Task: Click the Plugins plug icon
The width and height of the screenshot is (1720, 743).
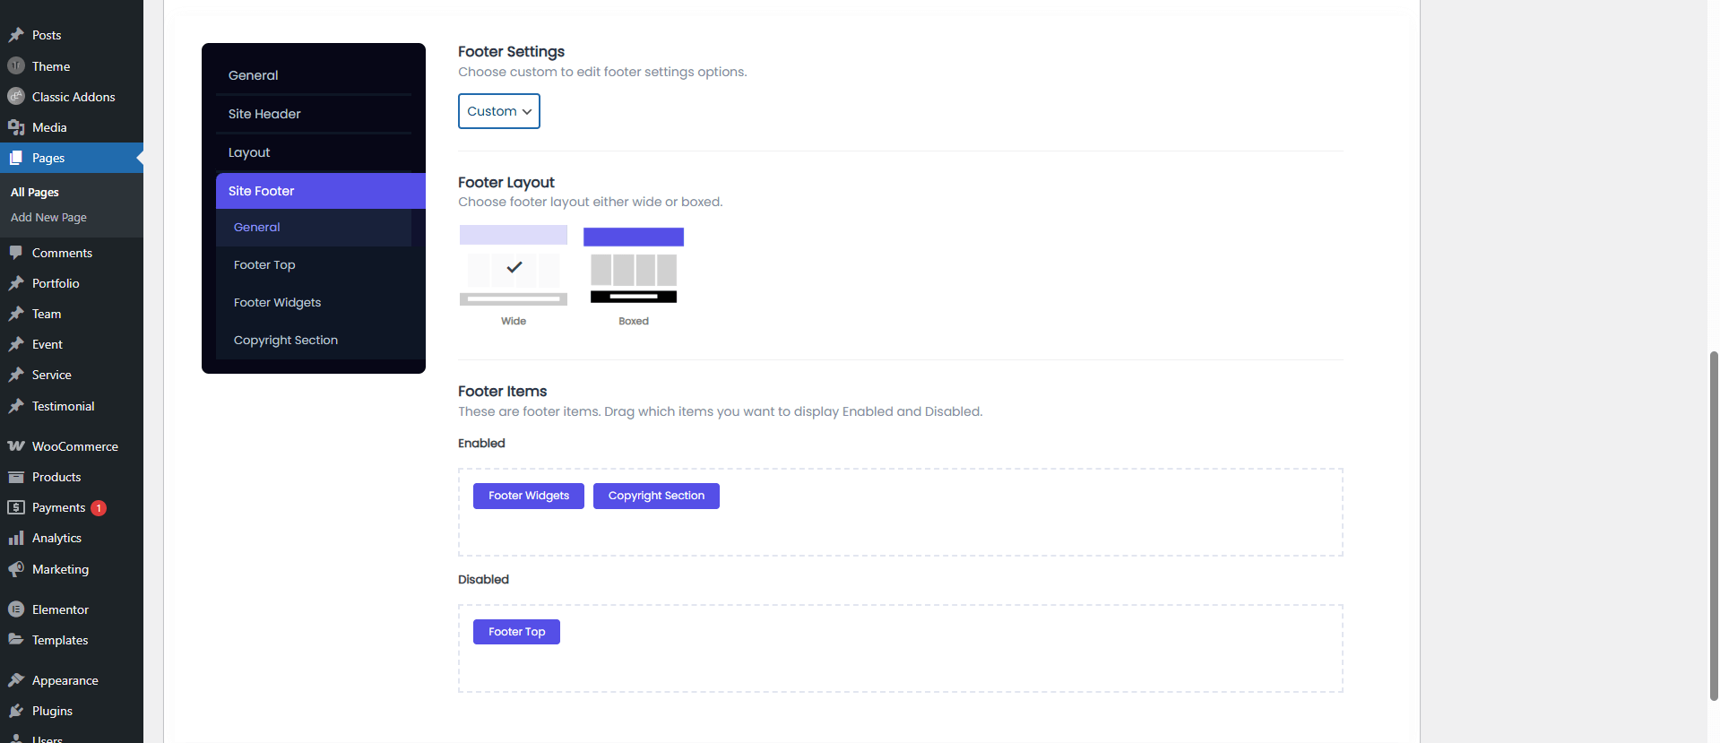Action: [16, 711]
